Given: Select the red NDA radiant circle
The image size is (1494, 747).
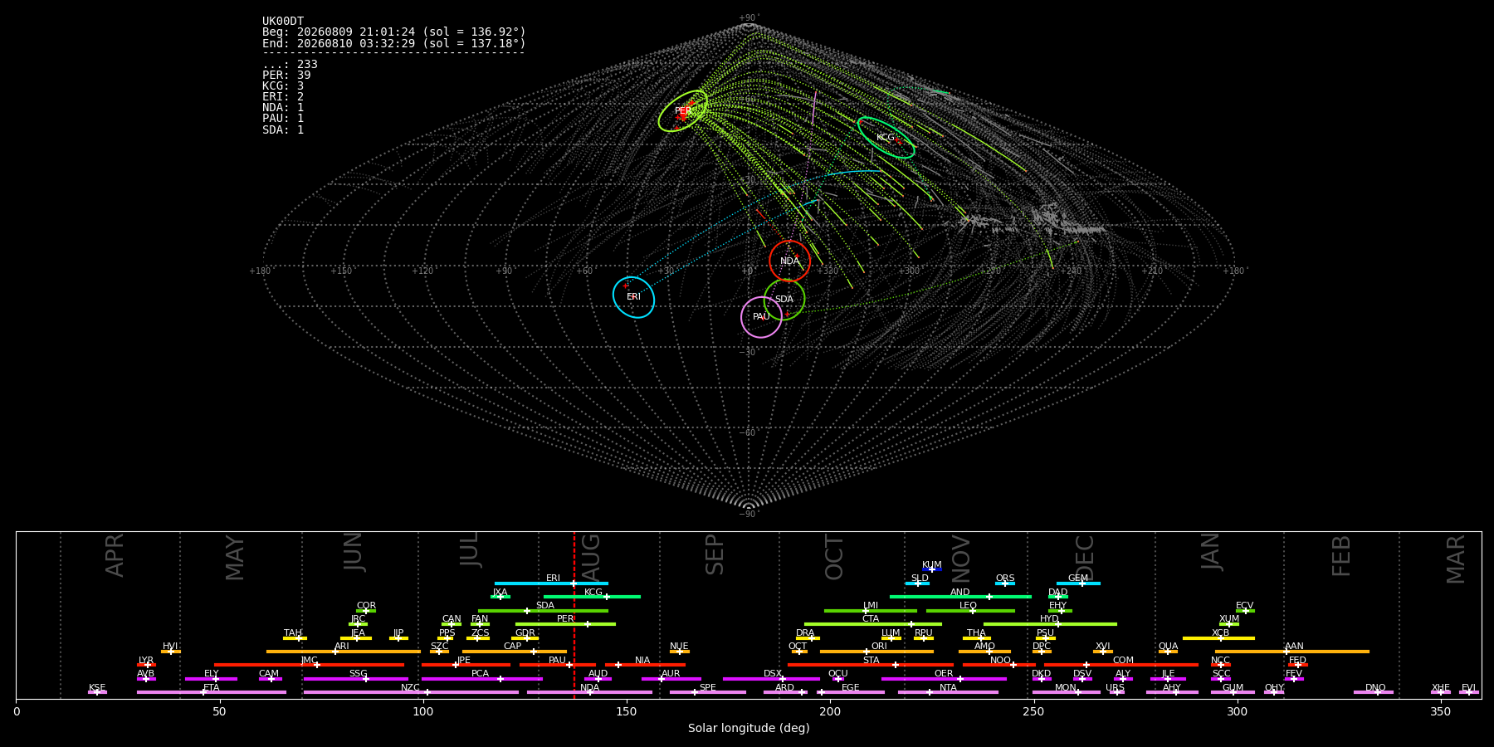Looking at the screenshot, I should tap(789, 261).
